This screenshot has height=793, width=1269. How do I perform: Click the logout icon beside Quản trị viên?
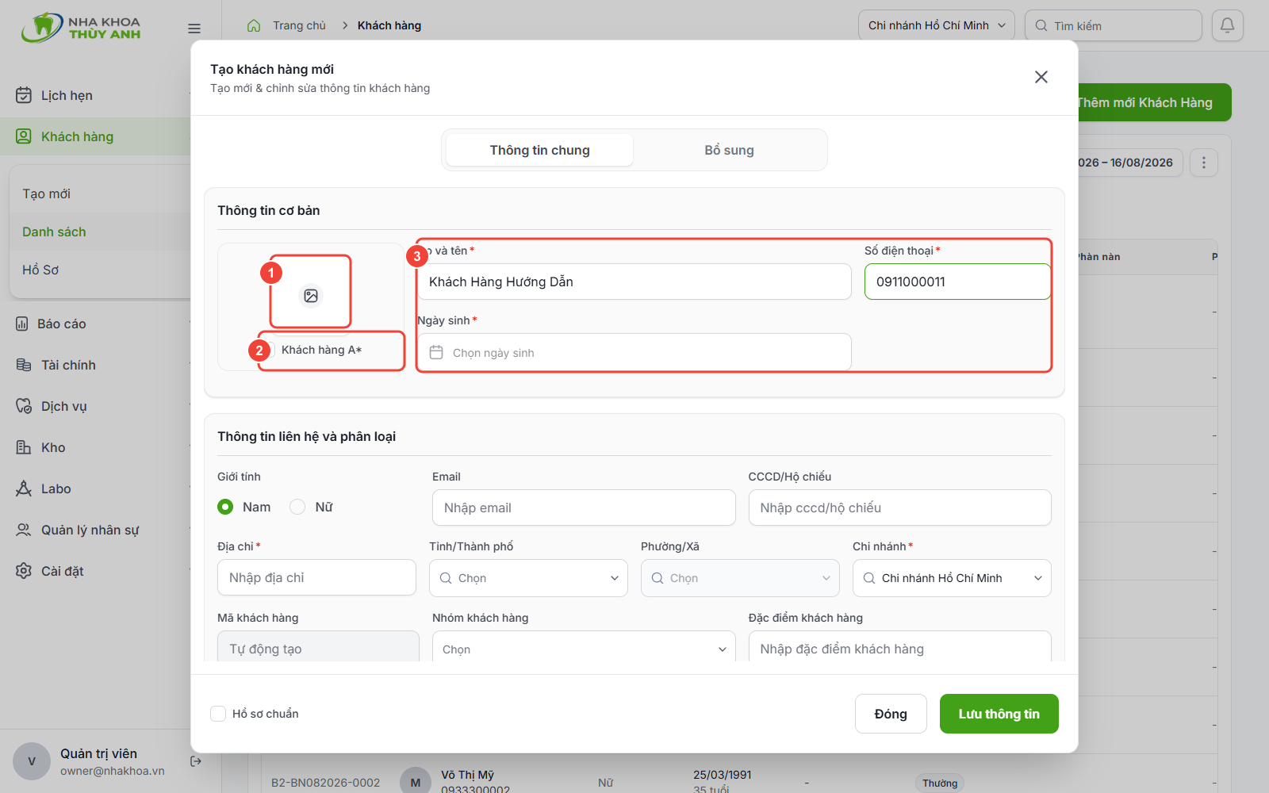tap(196, 761)
